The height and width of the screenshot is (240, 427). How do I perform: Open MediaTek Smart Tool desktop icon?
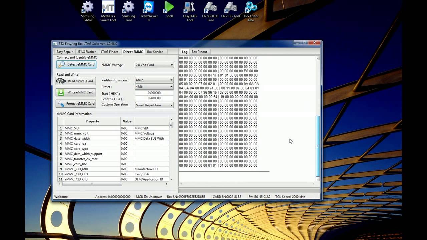(x=108, y=11)
